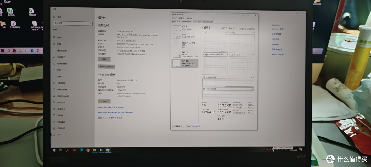Screen dimensions: 371x167
Task: Click the 重命名这台电脑 button
Action: (x=107, y=66)
